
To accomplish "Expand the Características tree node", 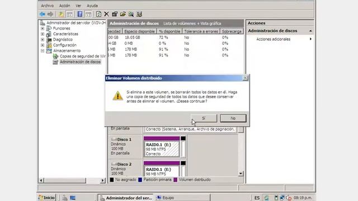I will click(x=43, y=34).
